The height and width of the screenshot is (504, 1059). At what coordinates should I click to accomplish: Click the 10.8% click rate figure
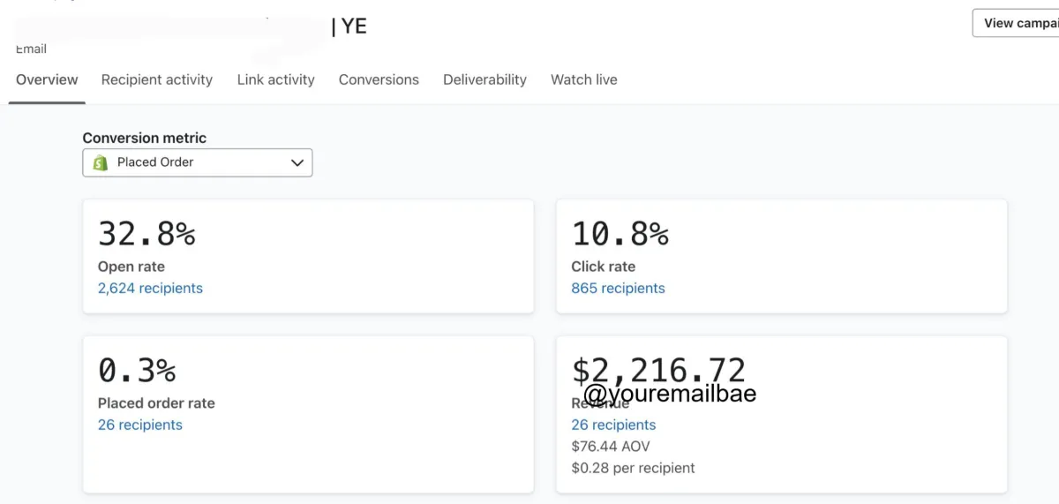[x=620, y=234]
